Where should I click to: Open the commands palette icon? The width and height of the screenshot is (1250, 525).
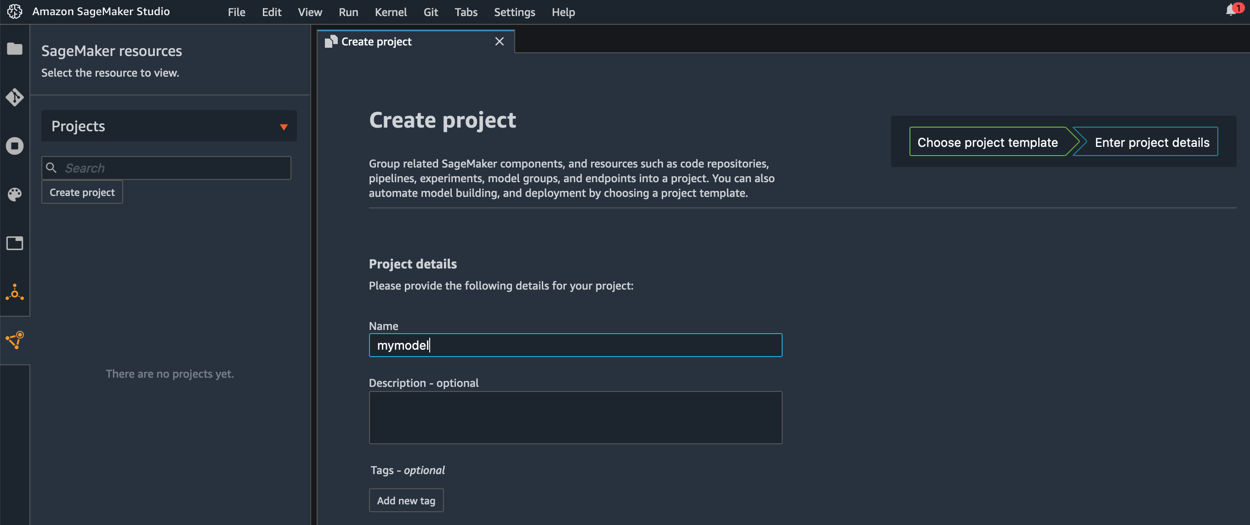coord(15,195)
